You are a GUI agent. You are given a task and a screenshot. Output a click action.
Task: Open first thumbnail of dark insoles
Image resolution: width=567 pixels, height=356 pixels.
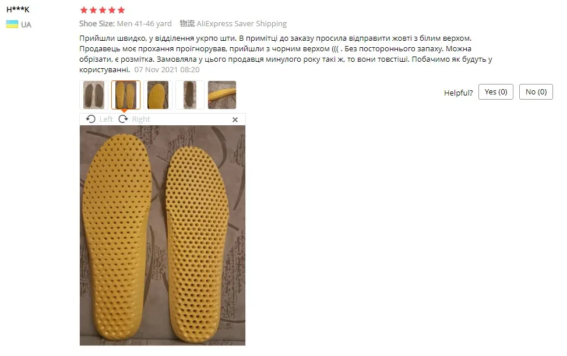pos(94,95)
